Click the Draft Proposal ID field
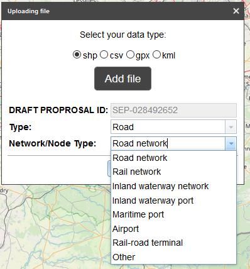This screenshot has width=250, height=269. coord(173,110)
